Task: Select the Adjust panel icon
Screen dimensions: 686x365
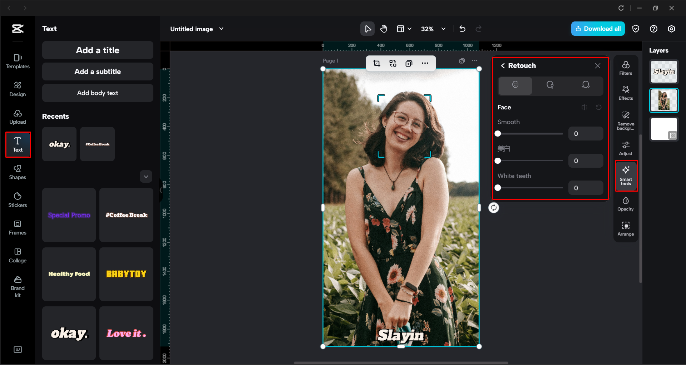Action: [626, 148]
